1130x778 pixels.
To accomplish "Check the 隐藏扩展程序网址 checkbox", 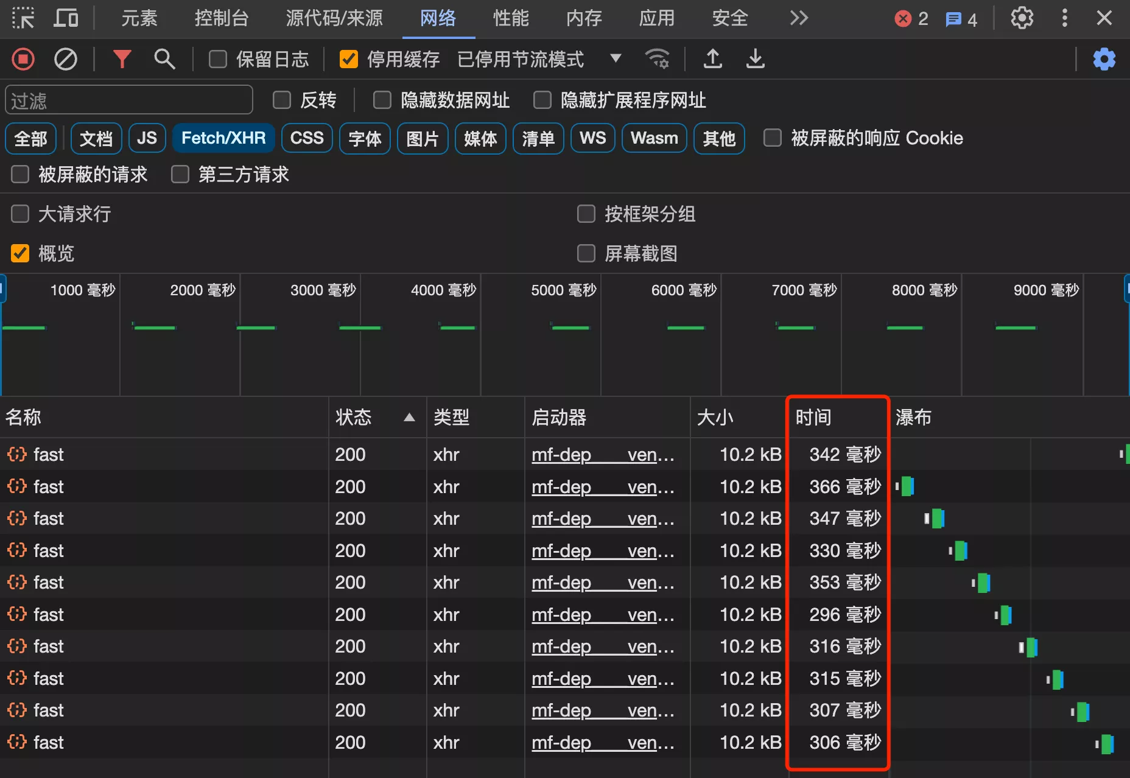I will pyautogui.click(x=542, y=100).
